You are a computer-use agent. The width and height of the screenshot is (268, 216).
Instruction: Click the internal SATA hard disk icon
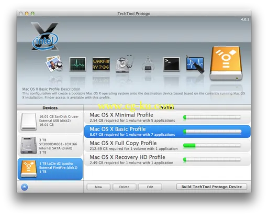(x=29, y=145)
